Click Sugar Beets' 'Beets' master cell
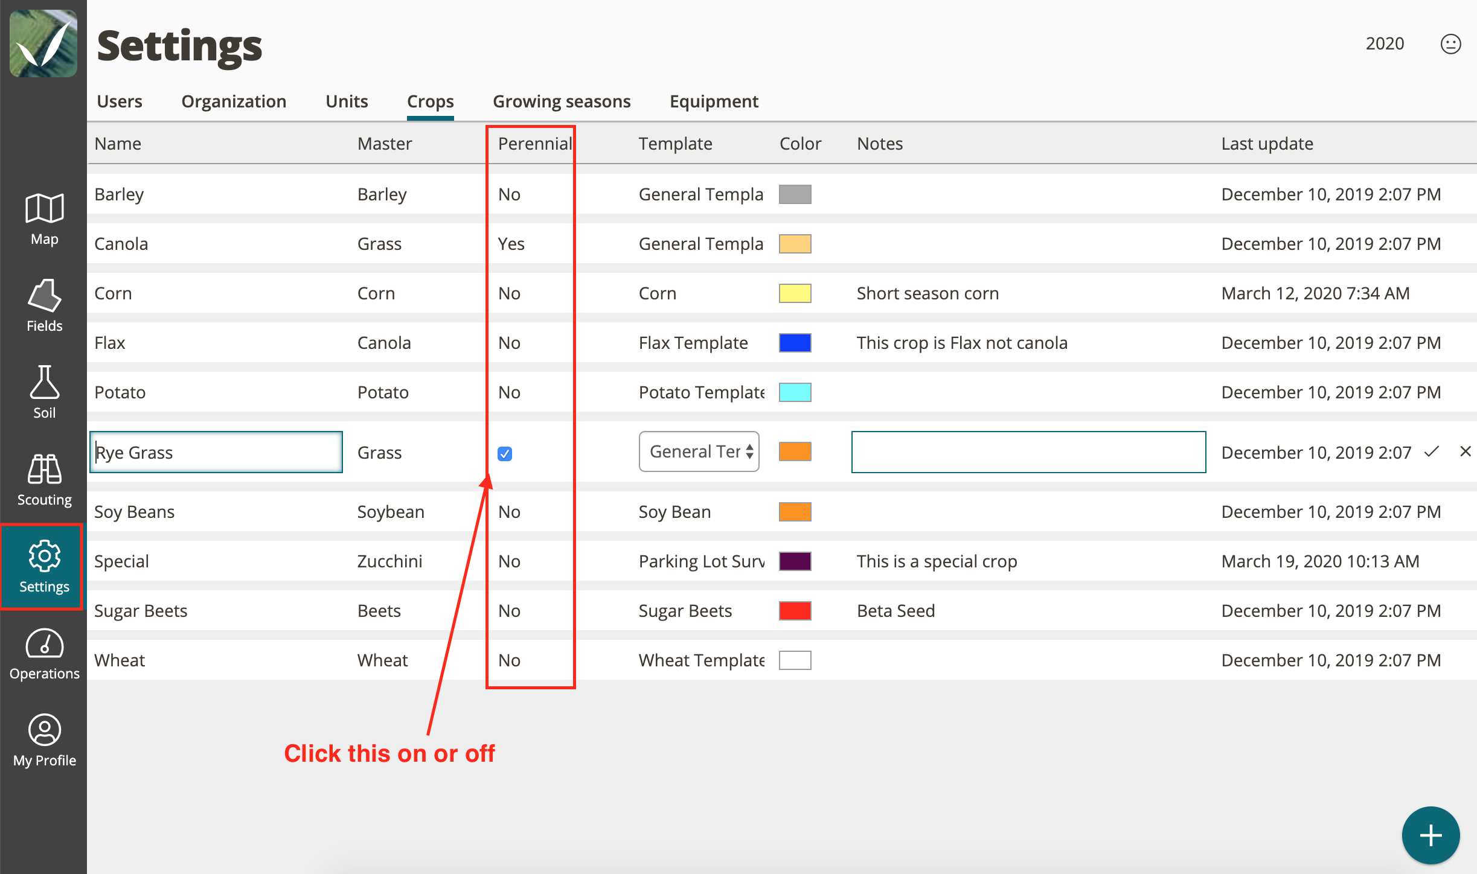 [x=379, y=611]
